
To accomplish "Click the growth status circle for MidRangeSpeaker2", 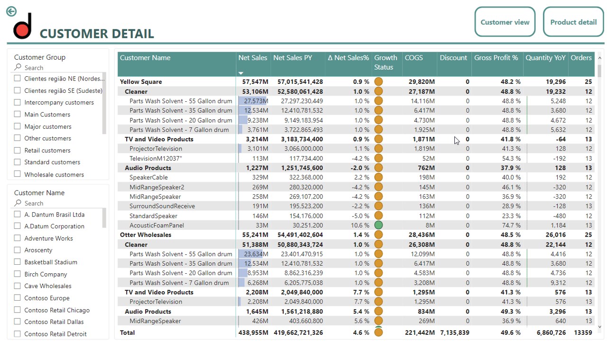I will pos(378,187).
